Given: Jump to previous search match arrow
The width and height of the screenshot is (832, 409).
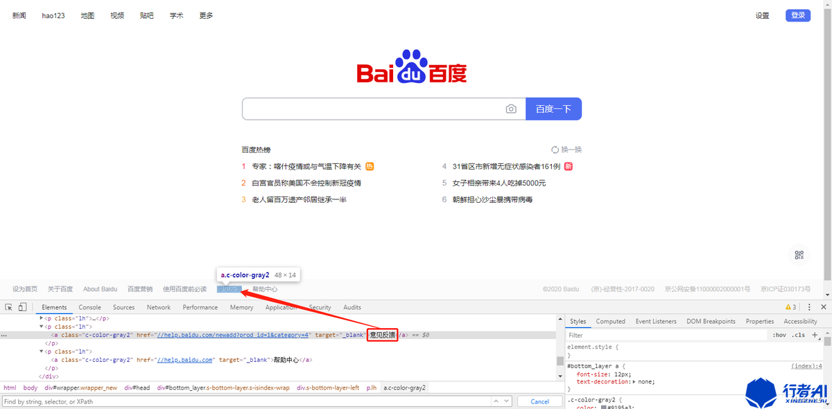Looking at the screenshot, I should [x=496, y=401].
